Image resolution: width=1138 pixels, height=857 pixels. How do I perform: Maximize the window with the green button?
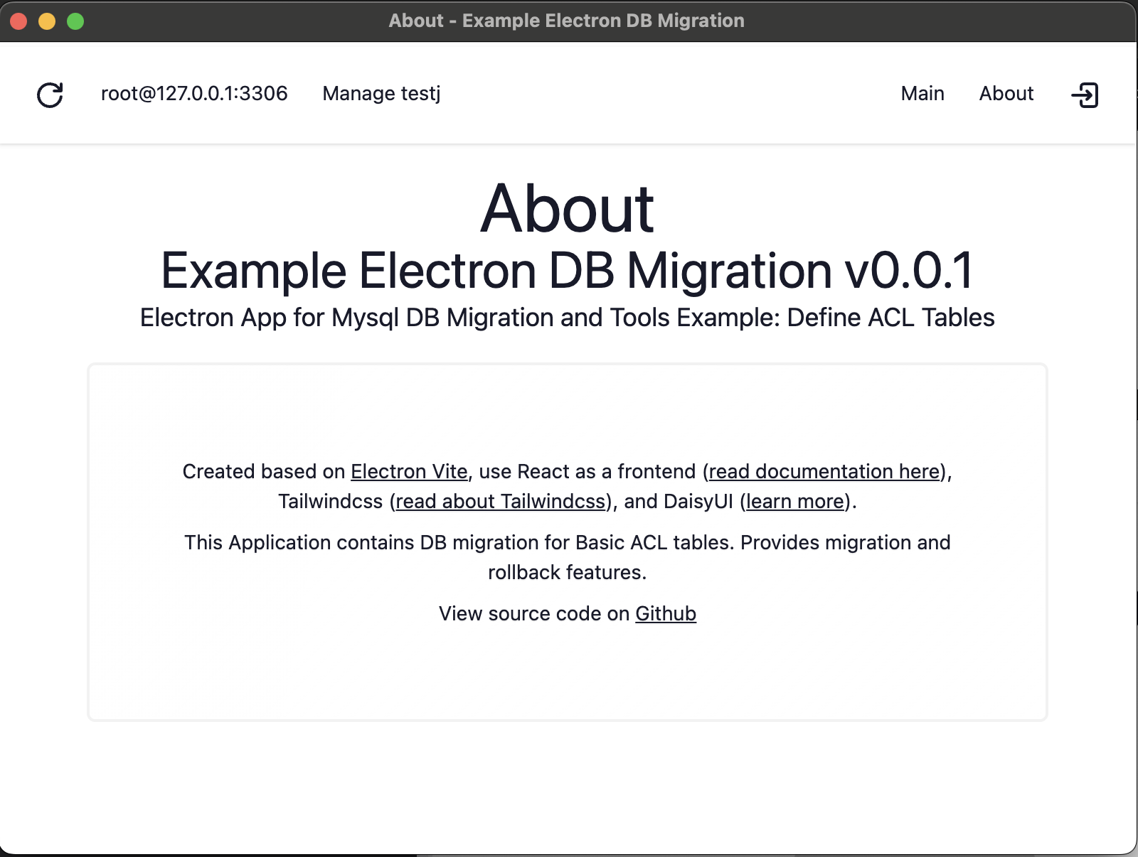point(75,21)
